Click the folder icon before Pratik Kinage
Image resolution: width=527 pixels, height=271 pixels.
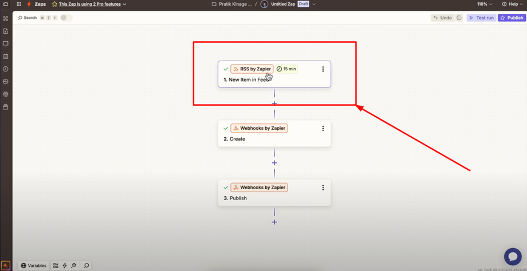pos(214,5)
